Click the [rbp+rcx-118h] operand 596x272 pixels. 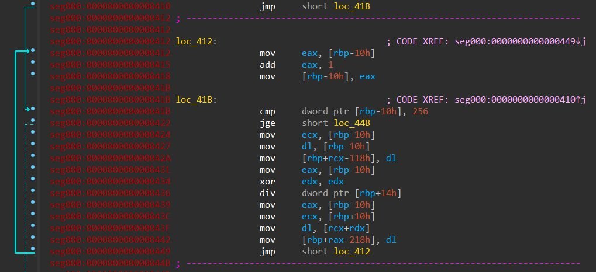tap(337, 158)
